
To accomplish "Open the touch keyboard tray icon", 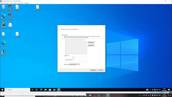I will tap(147, 90).
